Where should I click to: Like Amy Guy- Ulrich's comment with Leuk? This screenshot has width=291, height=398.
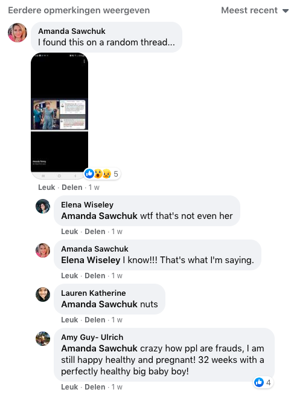(x=69, y=387)
